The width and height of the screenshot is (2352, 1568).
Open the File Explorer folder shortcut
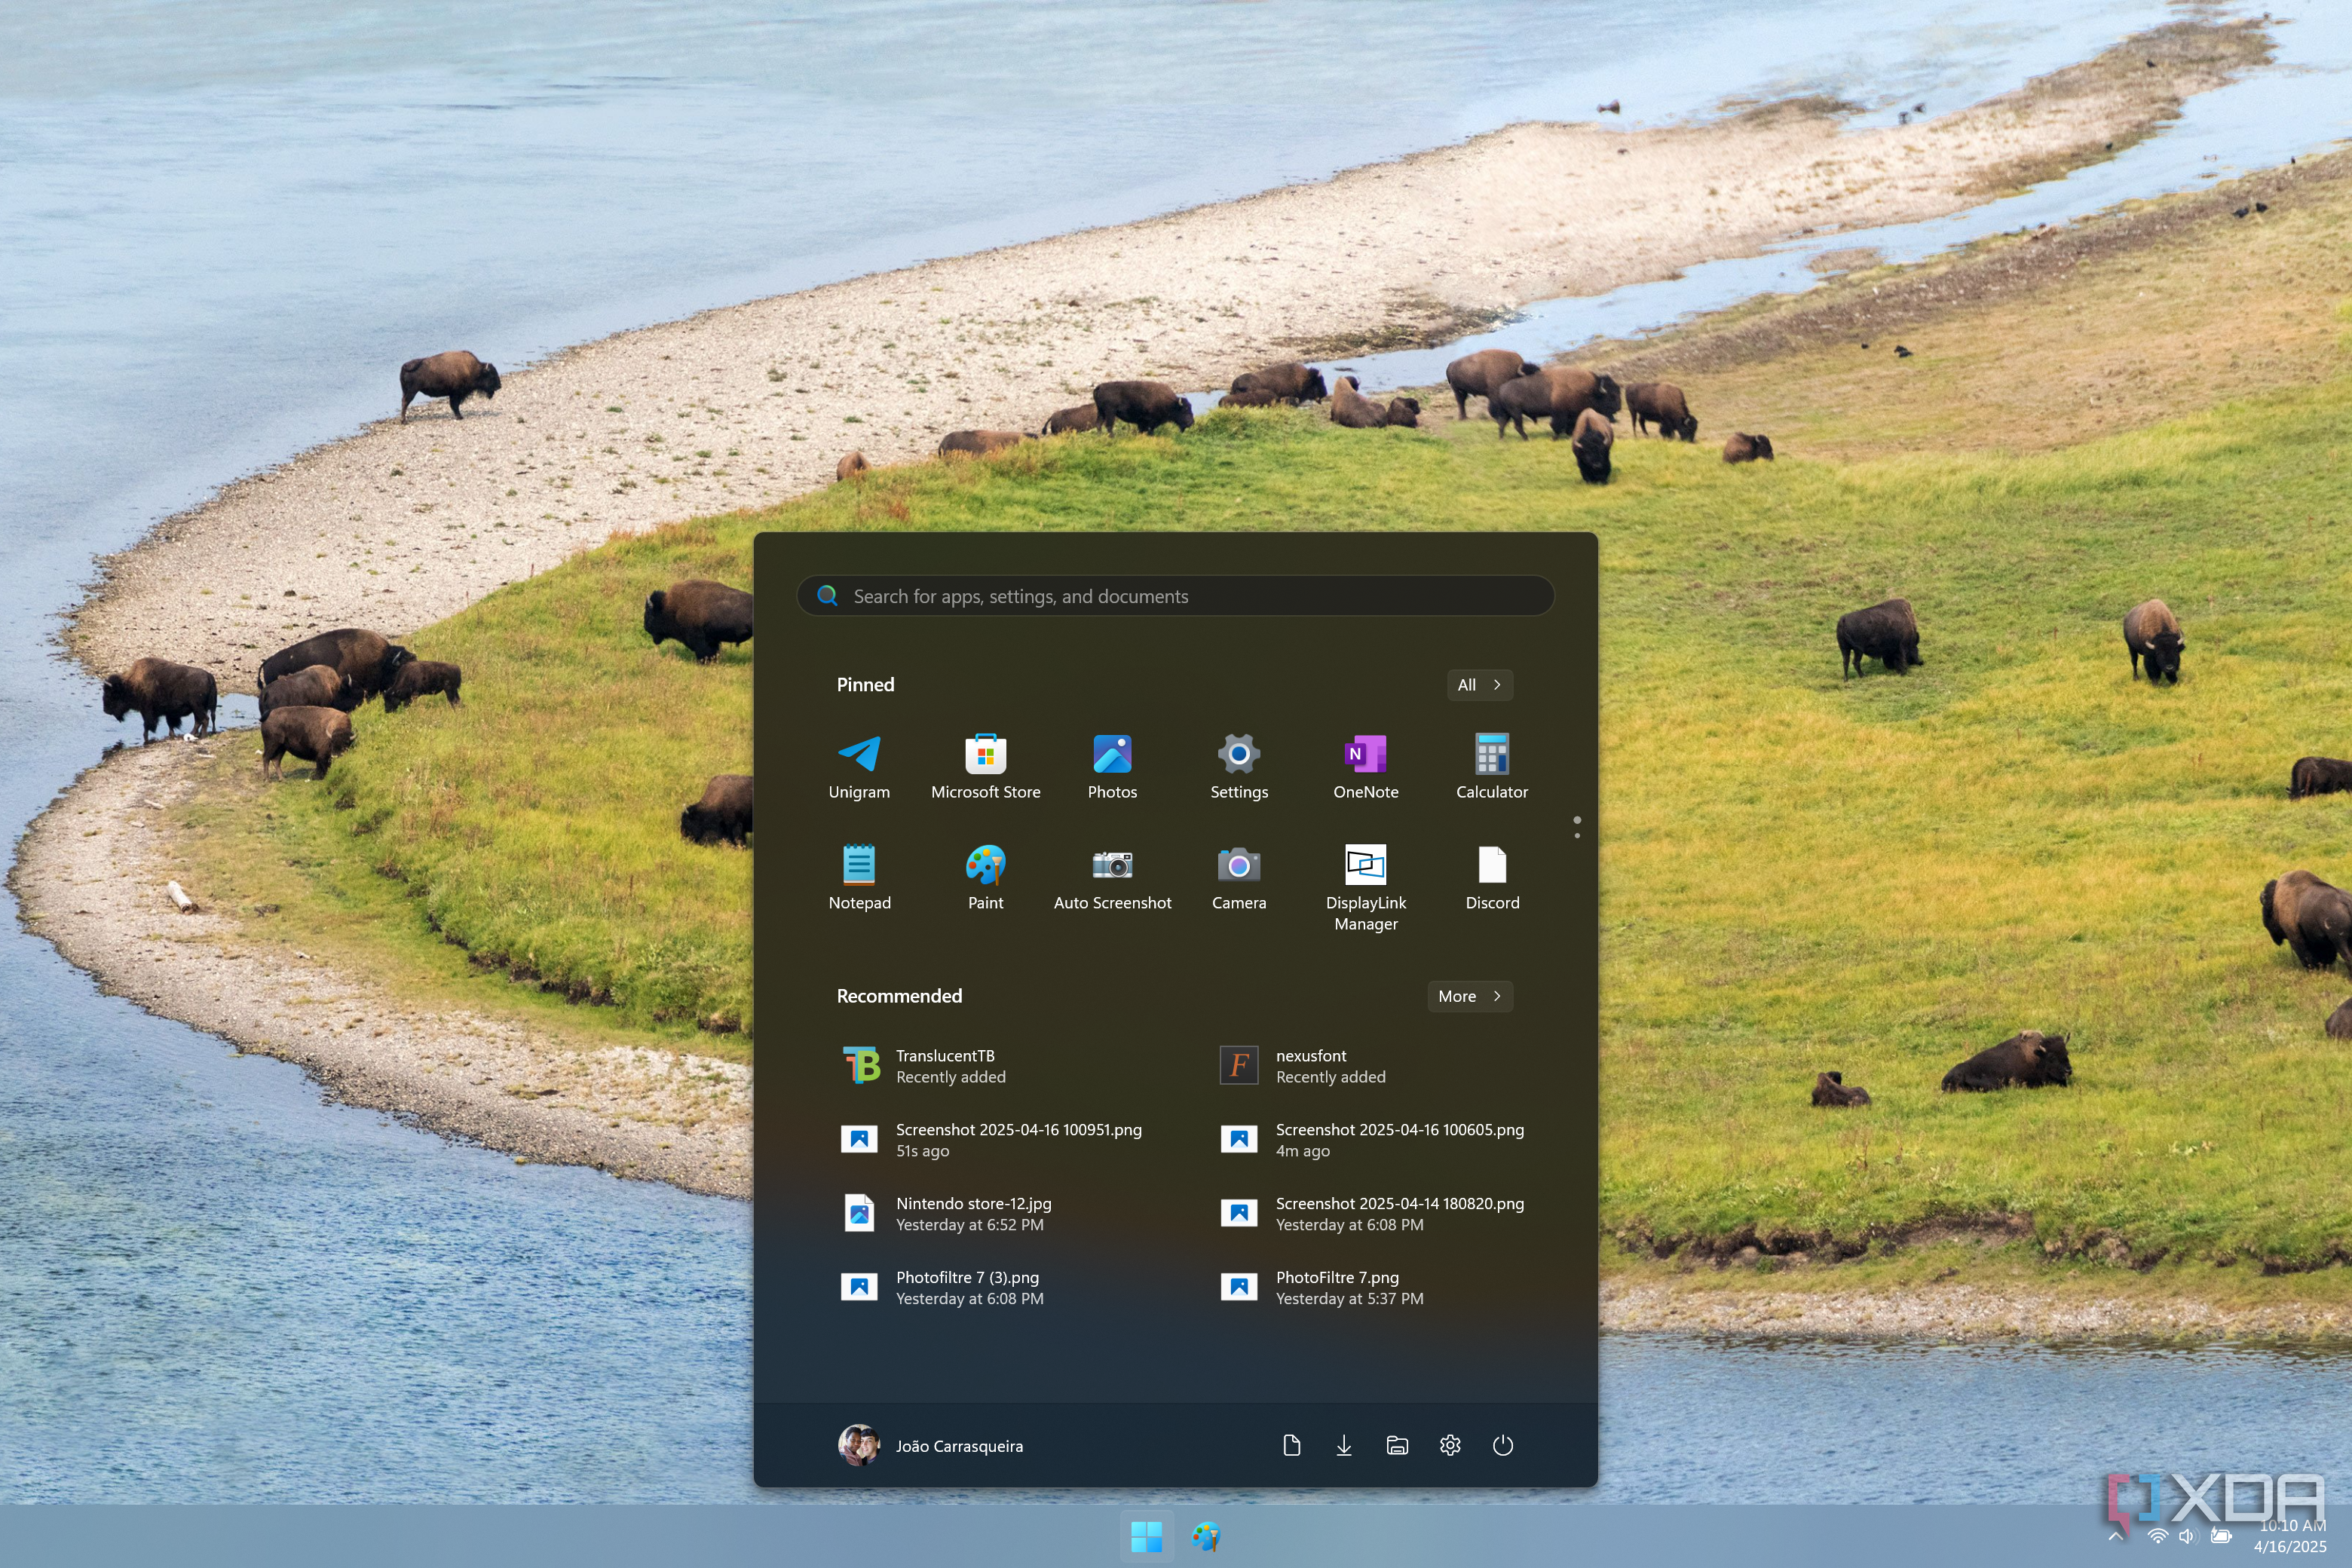click(x=1396, y=1445)
